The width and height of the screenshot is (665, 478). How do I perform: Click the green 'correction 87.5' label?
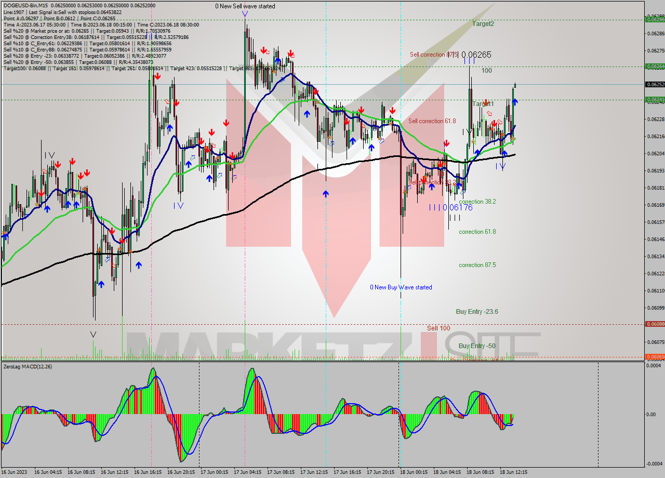point(477,265)
